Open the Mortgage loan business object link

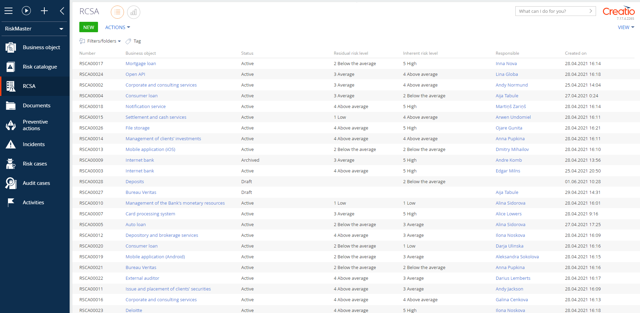141,64
